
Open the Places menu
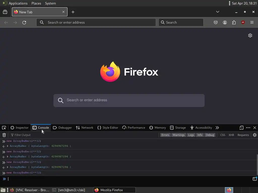point(36,3)
